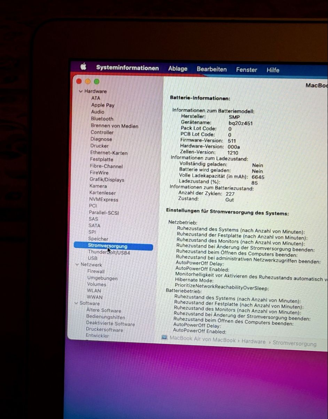Select Speicher in the sidebar
The width and height of the screenshot is (328, 419).
pos(98,239)
